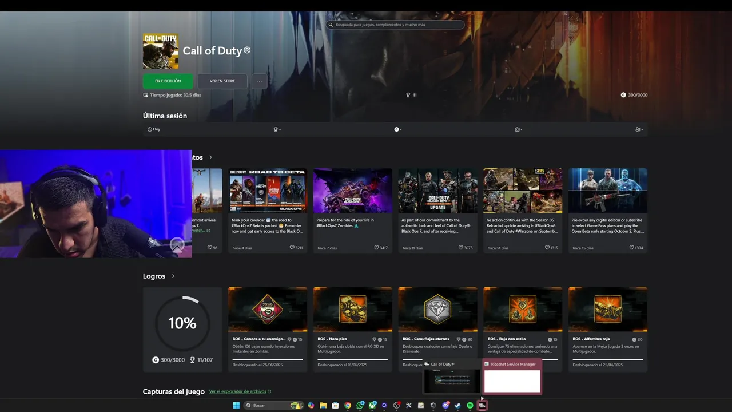Open the Hora pico achievement card
The height and width of the screenshot is (412, 732).
click(x=353, y=329)
